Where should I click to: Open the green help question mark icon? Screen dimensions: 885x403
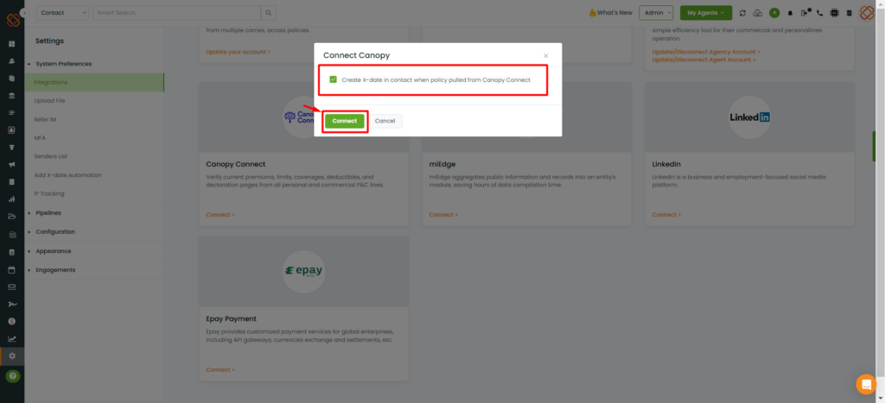[12, 375]
